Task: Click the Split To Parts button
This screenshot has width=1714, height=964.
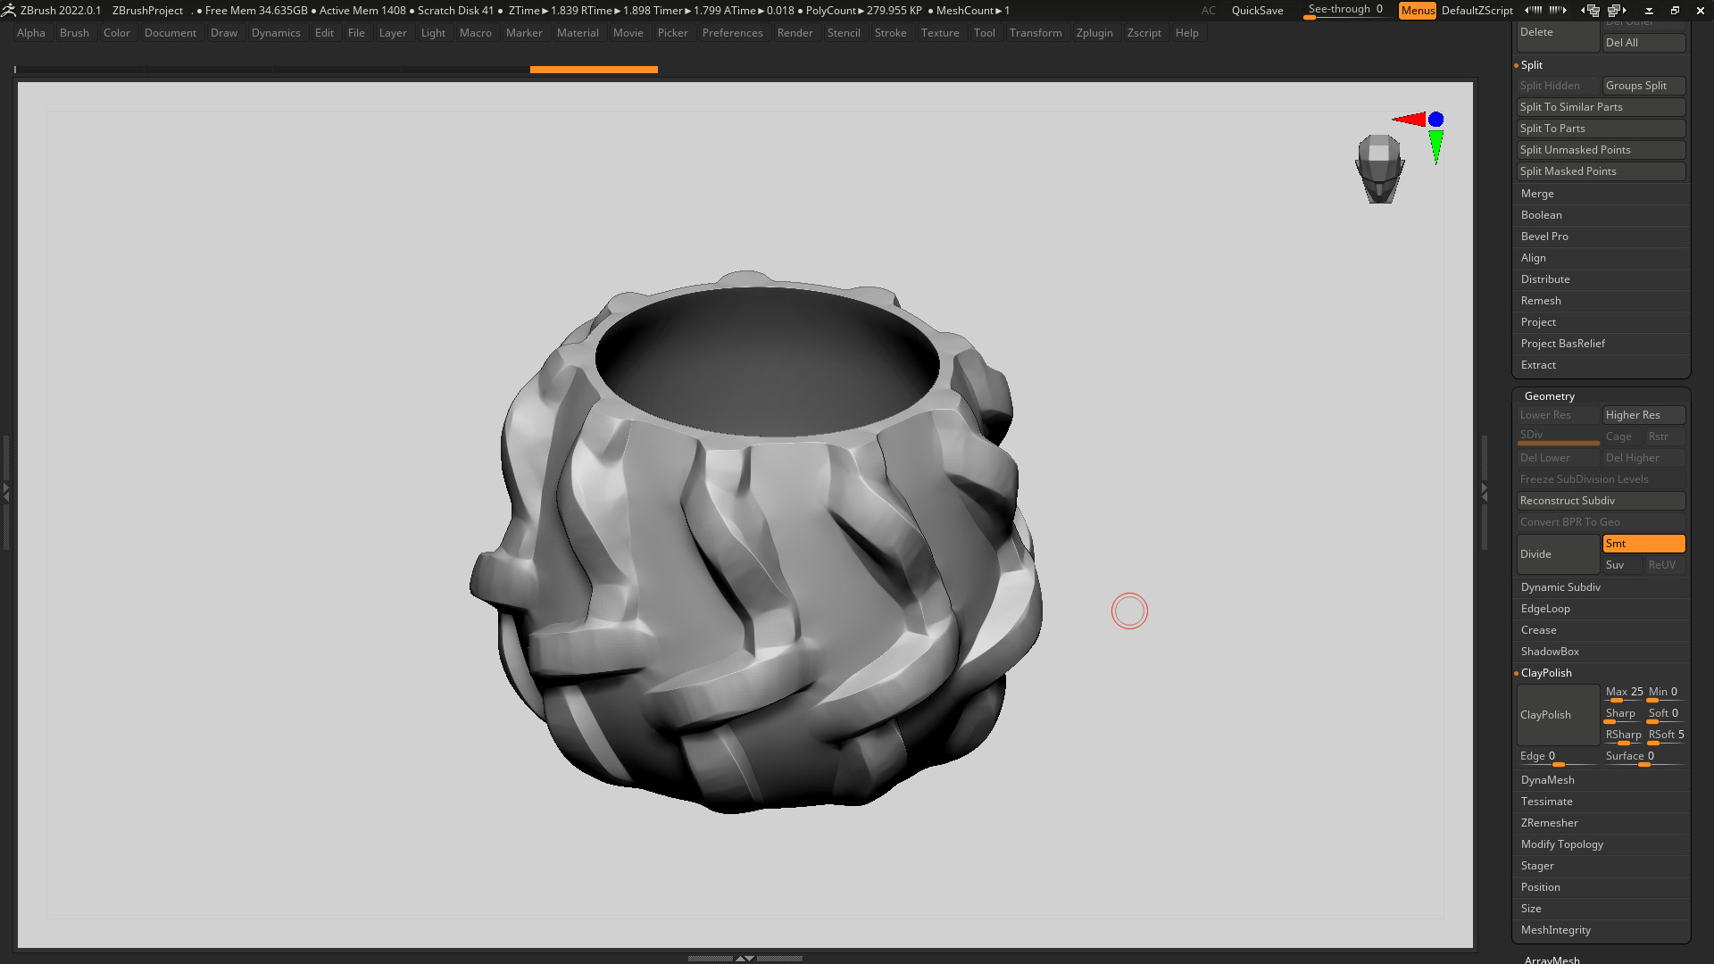Action: coord(1601,129)
